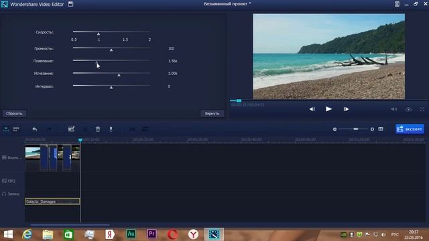Toggle full screen preview
This screenshot has width=429, height=241.
coord(422,109)
